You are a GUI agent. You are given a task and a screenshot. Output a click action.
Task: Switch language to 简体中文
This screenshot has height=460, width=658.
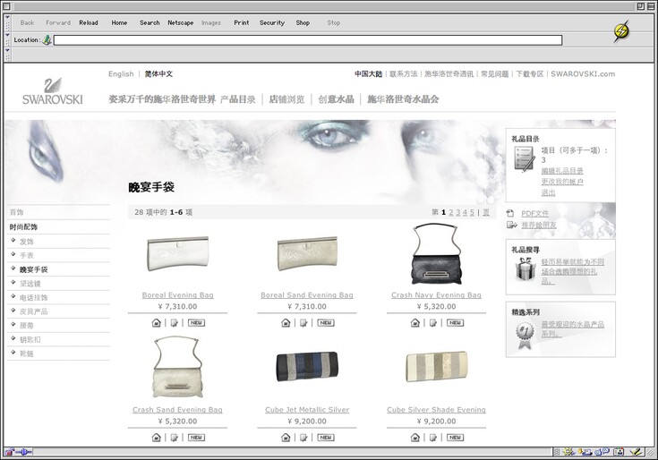tap(158, 73)
